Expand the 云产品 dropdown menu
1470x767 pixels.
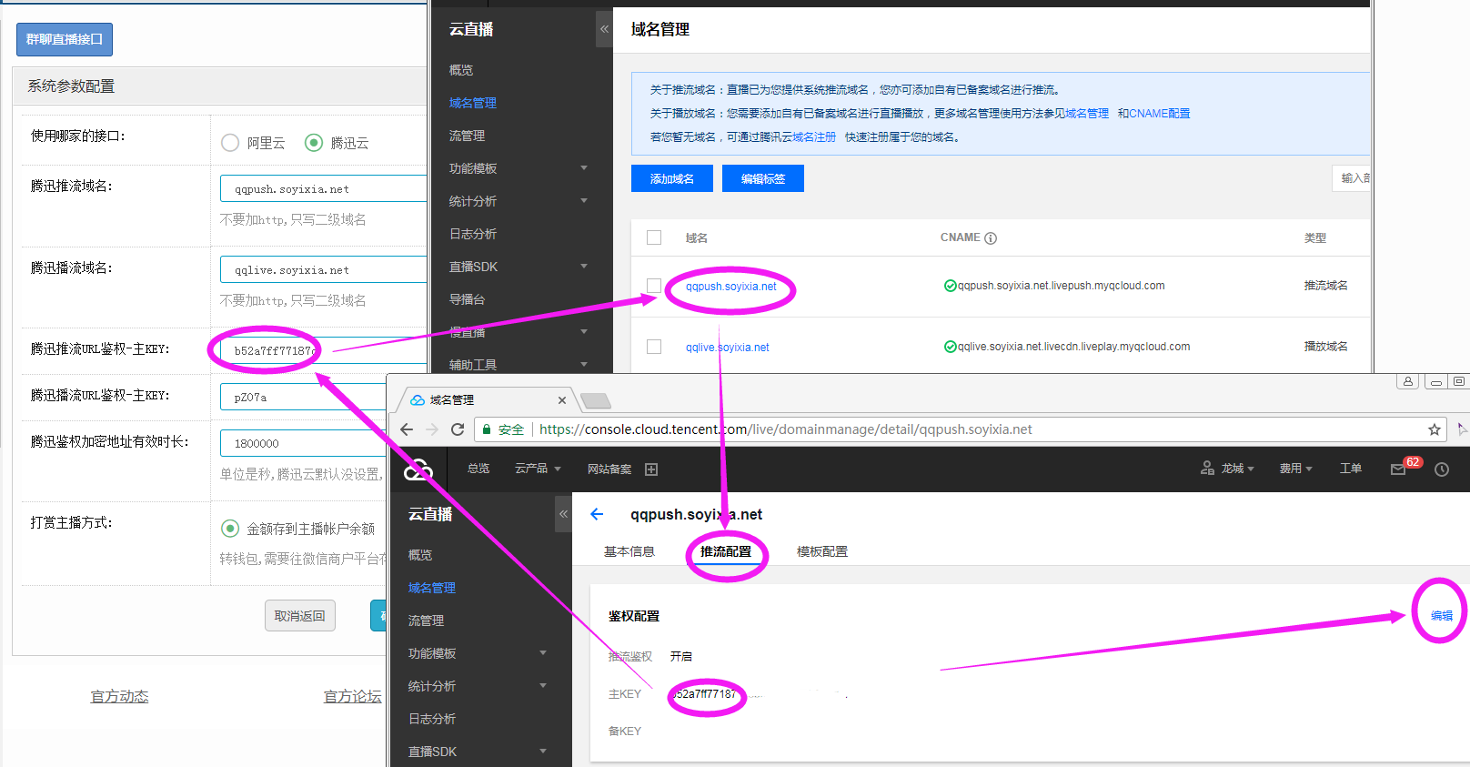(x=538, y=469)
